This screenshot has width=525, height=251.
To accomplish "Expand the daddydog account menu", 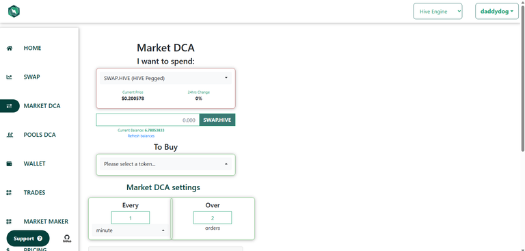I will pos(497,12).
